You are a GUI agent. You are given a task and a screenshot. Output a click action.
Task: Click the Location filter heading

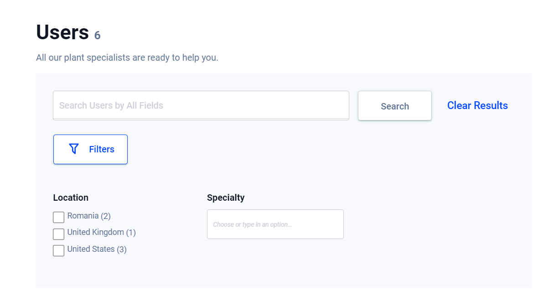(x=71, y=198)
